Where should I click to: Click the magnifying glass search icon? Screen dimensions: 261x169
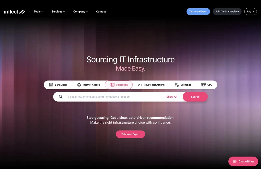tap(60, 97)
